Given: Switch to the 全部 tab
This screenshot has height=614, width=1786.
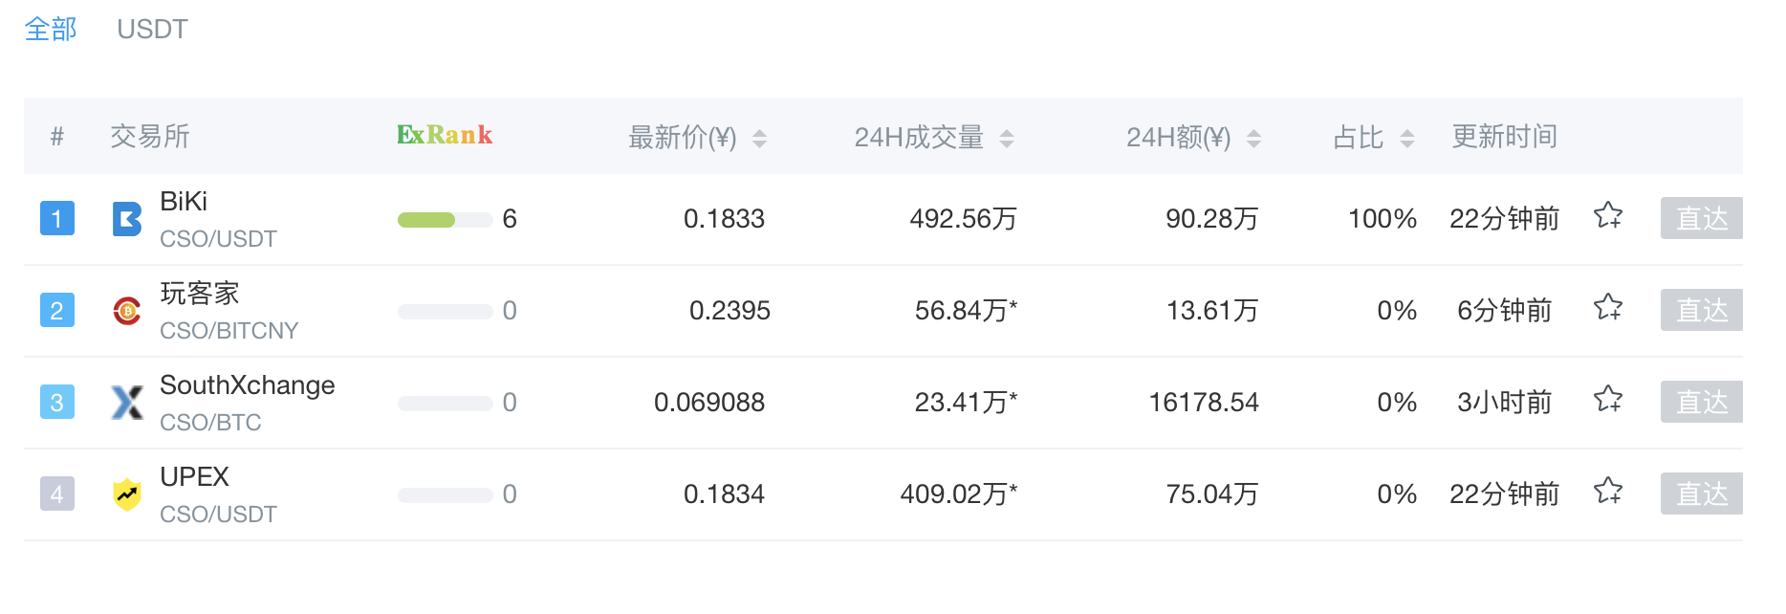Looking at the screenshot, I should (x=51, y=30).
